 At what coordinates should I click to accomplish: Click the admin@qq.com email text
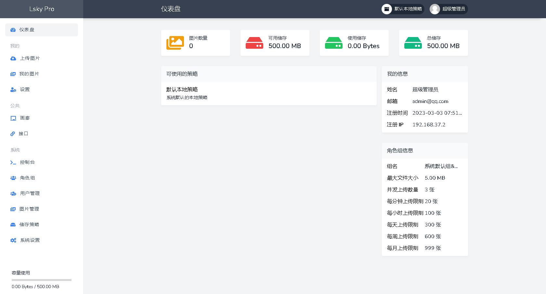pyautogui.click(x=430, y=101)
